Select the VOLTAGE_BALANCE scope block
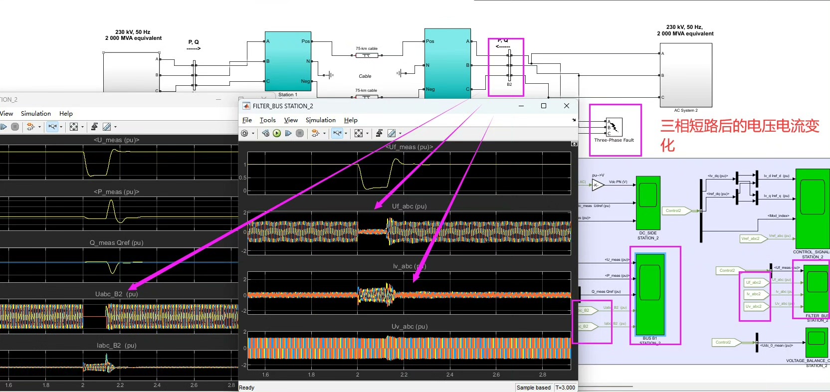 pyautogui.click(x=817, y=342)
